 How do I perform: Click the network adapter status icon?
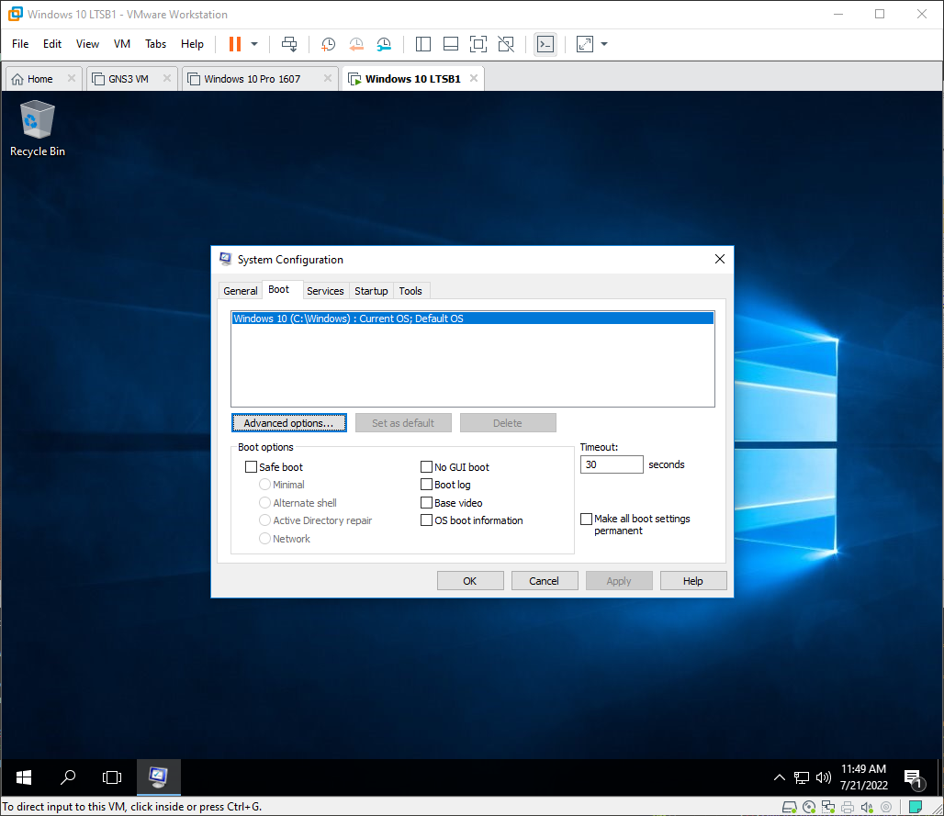click(x=828, y=807)
